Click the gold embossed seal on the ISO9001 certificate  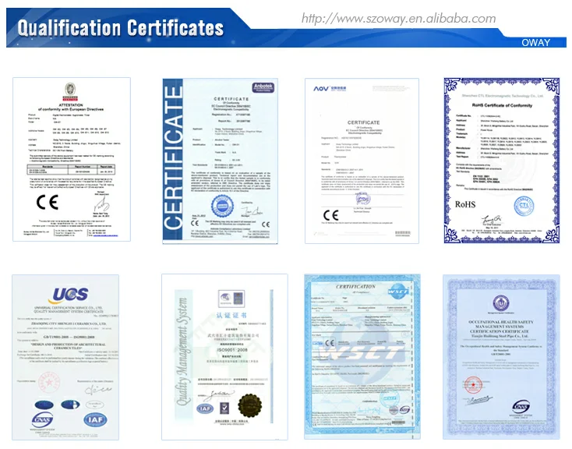point(250,405)
